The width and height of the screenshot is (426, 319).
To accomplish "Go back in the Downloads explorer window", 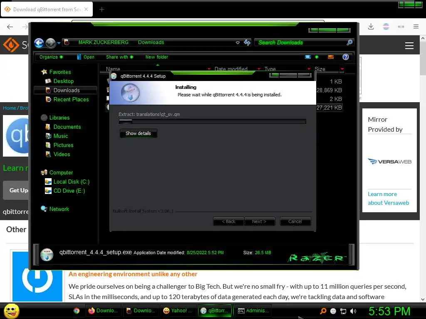I will click(39, 43).
